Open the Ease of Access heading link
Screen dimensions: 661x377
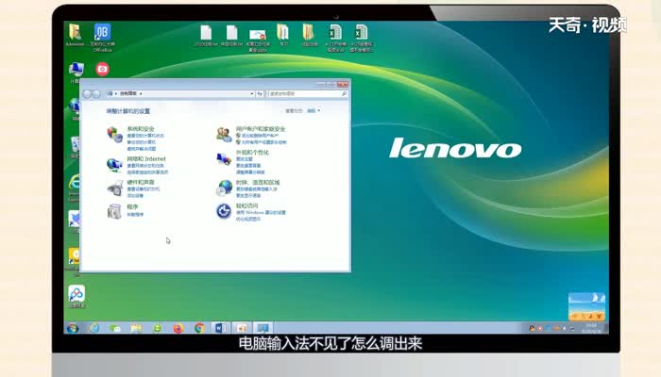click(x=246, y=205)
